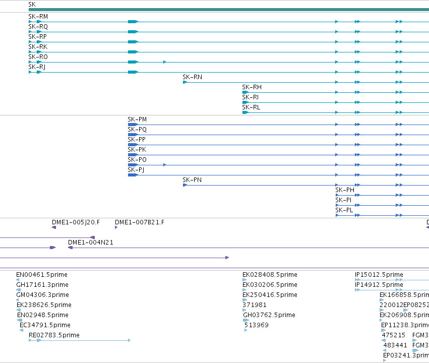Click the SK-PI protein label
Viewport: 429px width, 363px height.
(343, 200)
